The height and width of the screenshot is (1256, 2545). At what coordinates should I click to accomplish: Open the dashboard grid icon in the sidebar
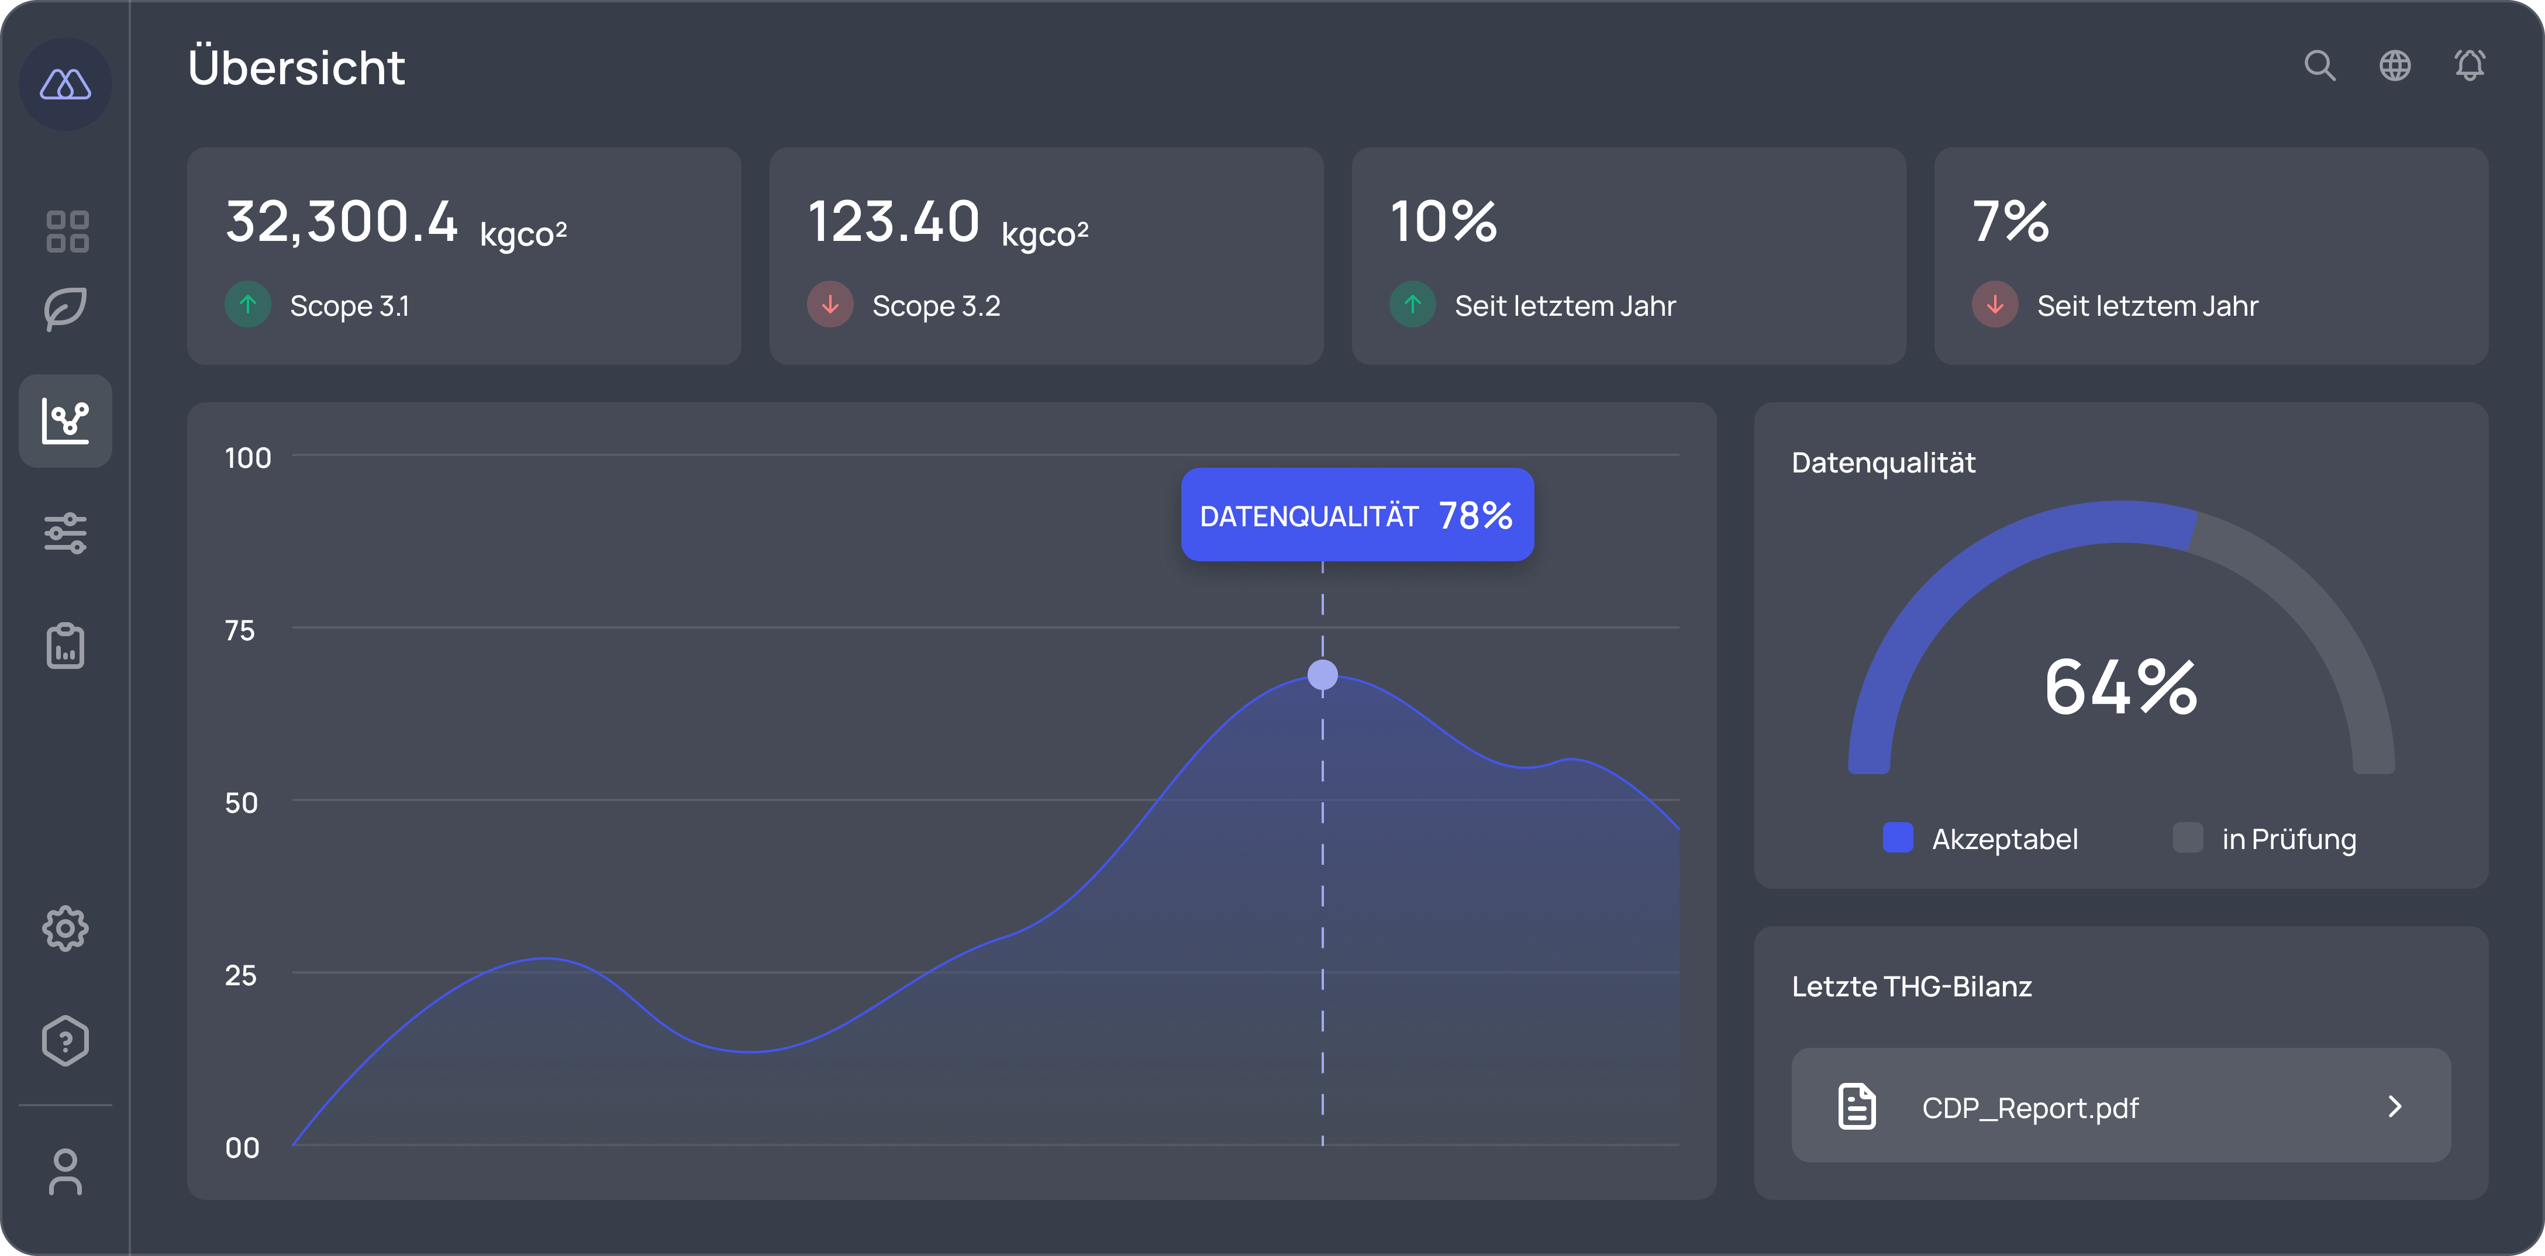(67, 231)
